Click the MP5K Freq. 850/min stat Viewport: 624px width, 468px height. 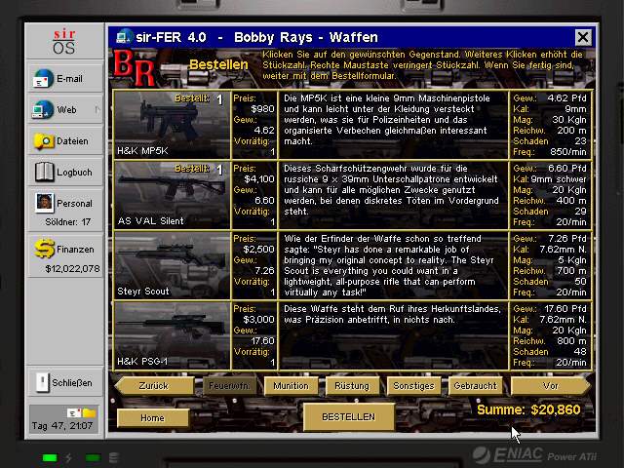pos(550,152)
